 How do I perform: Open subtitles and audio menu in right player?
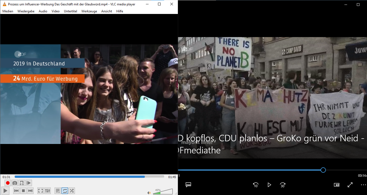point(188,185)
